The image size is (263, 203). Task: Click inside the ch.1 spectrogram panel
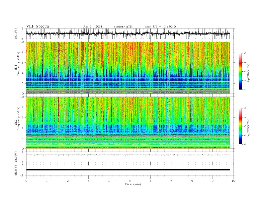[x=128, y=67]
